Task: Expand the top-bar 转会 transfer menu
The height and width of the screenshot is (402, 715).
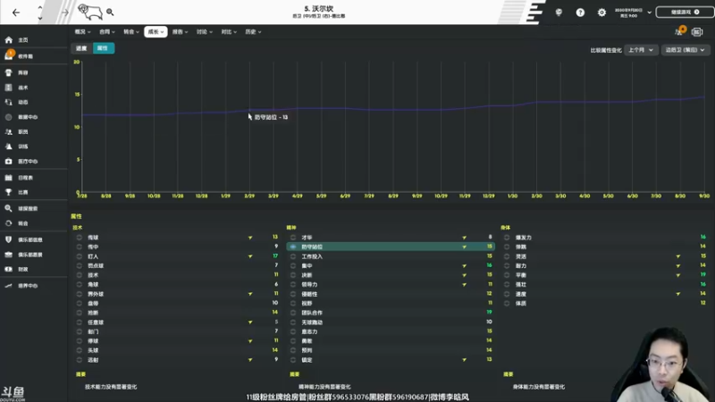Action: (x=131, y=32)
